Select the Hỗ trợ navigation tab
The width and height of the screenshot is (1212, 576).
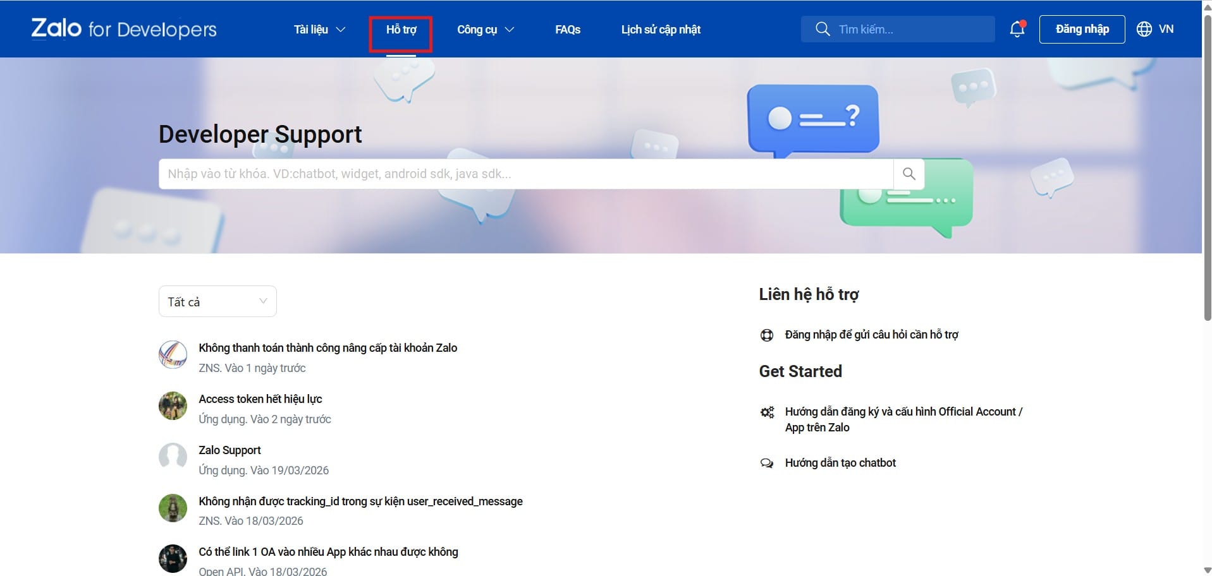(x=401, y=30)
